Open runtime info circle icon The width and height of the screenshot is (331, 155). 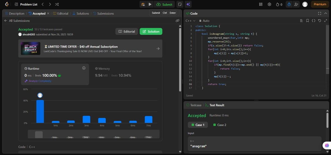point(84,68)
